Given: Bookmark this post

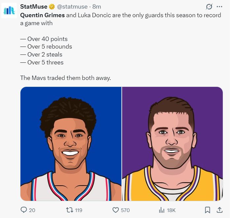Looking at the screenshot, I should tap(207, 210).
